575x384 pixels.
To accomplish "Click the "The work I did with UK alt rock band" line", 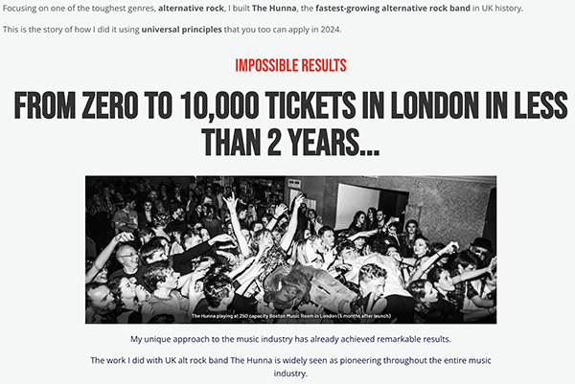I will coord(290,361).
